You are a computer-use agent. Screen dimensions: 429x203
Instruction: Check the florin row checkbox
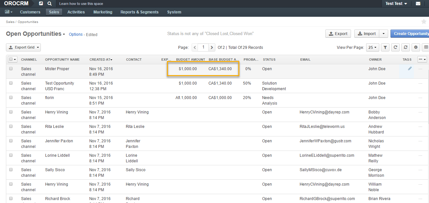point(11,98)
